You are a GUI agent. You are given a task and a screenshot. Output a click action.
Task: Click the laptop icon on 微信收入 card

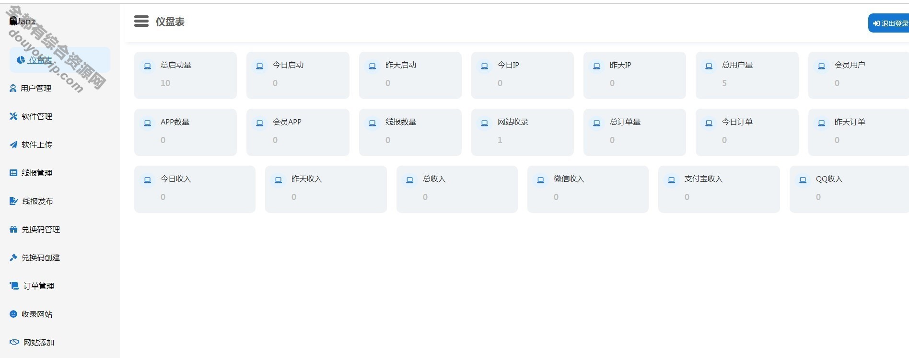pos(541,180)
